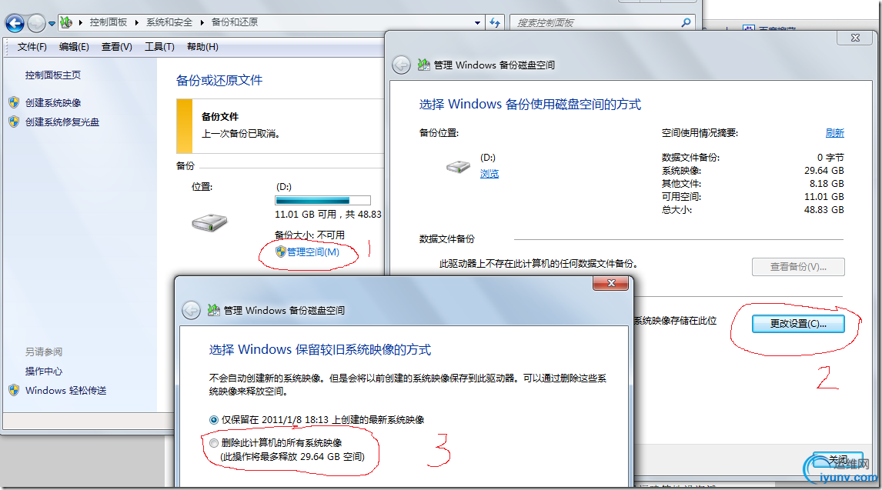
Task: Open the 管理空间(M) link
Action: point(312,252)
